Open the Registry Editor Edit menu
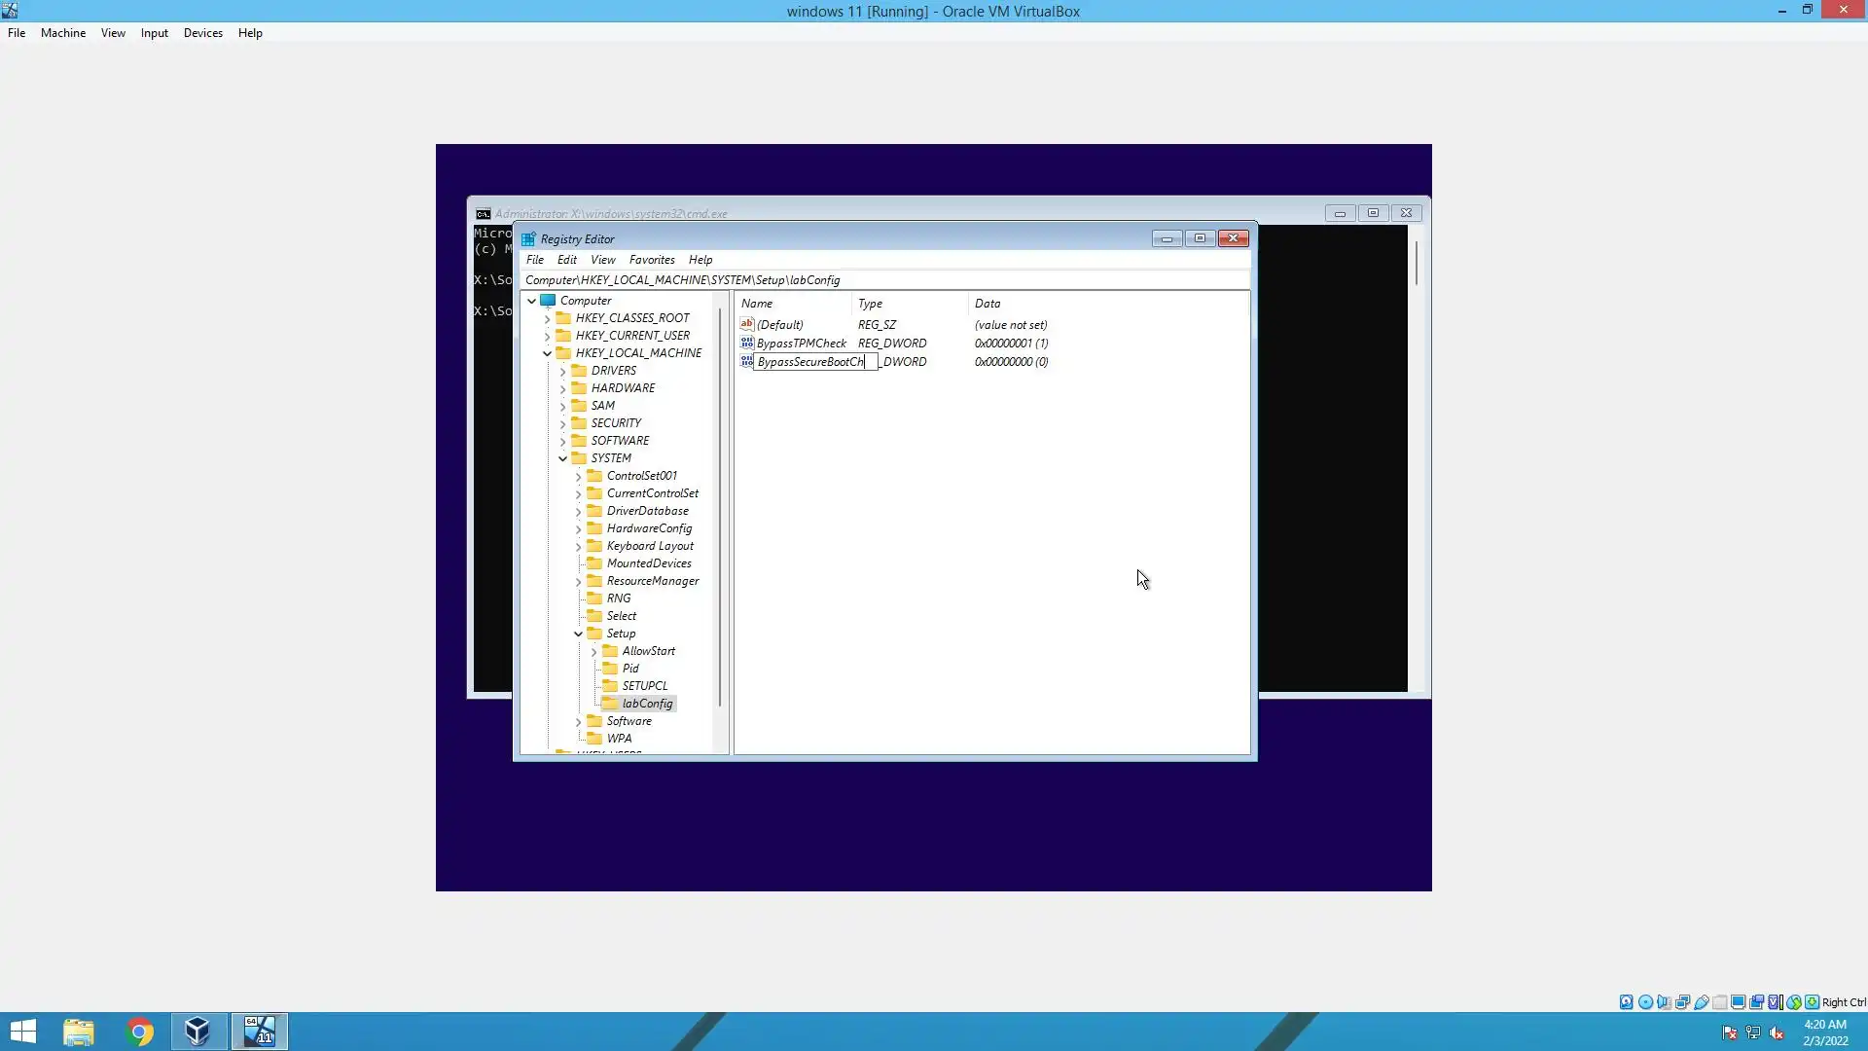 (x=566, y=260)
